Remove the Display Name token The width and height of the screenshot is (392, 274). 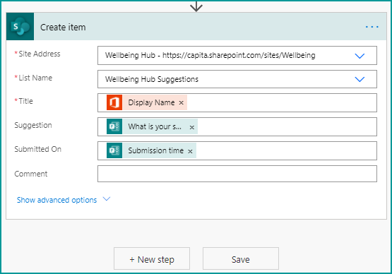[x=182, y=103]
